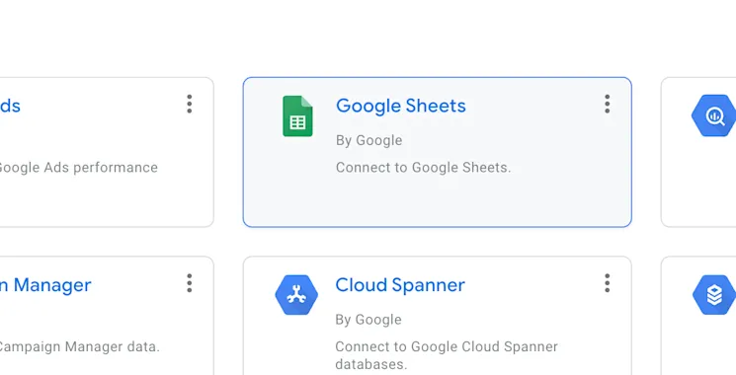Click the blue stacked-layers hexagon icon
Image resolution: width=736 pixels, height=375 pixels.
click(714, 295)
